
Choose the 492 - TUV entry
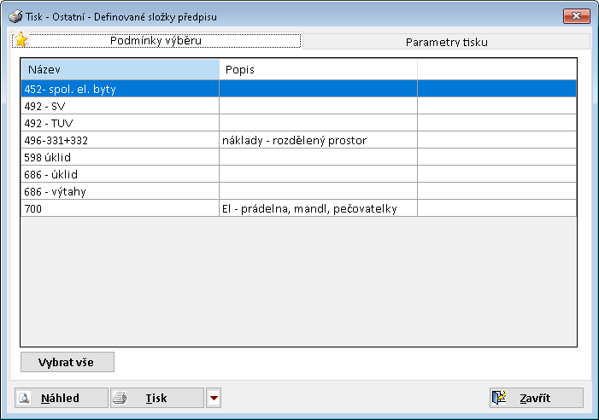point(120,123)
